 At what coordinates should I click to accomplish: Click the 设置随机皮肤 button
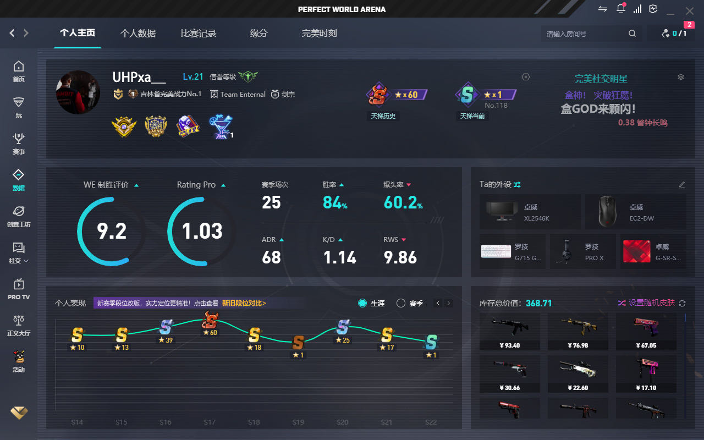(x=646, y=303)
